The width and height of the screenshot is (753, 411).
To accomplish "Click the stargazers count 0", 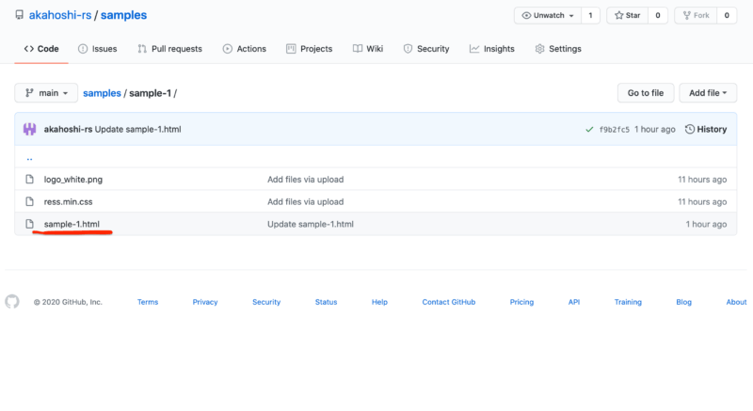I will (657, 15).
